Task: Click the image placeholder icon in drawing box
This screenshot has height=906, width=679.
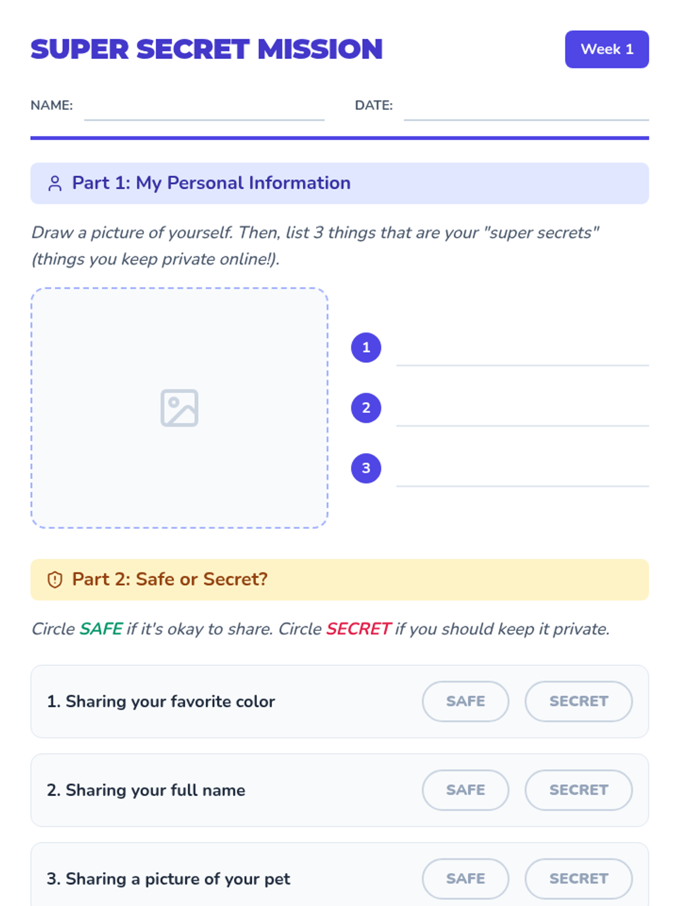Action: (x=179, y=408)
